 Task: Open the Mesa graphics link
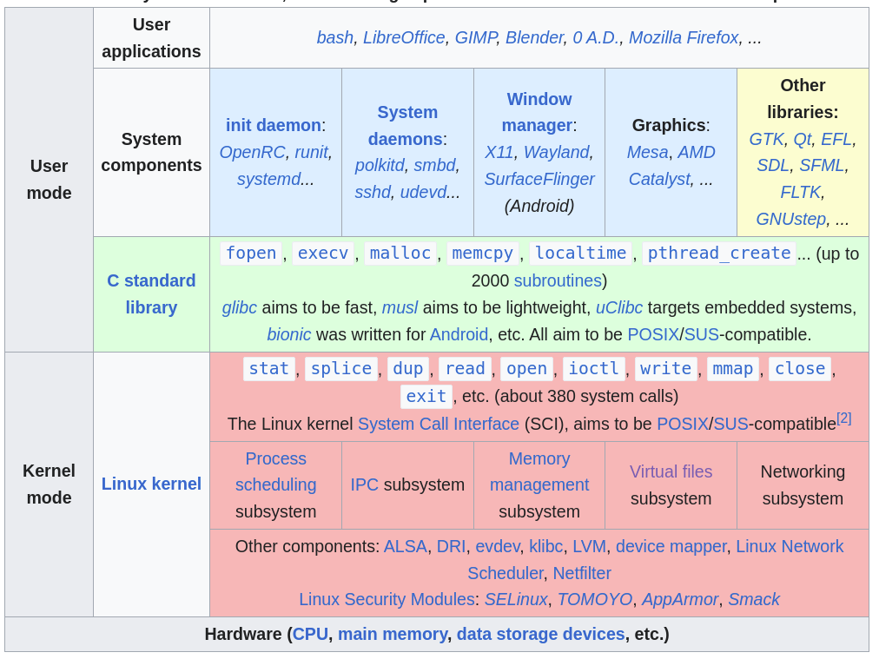pos(647,152)
